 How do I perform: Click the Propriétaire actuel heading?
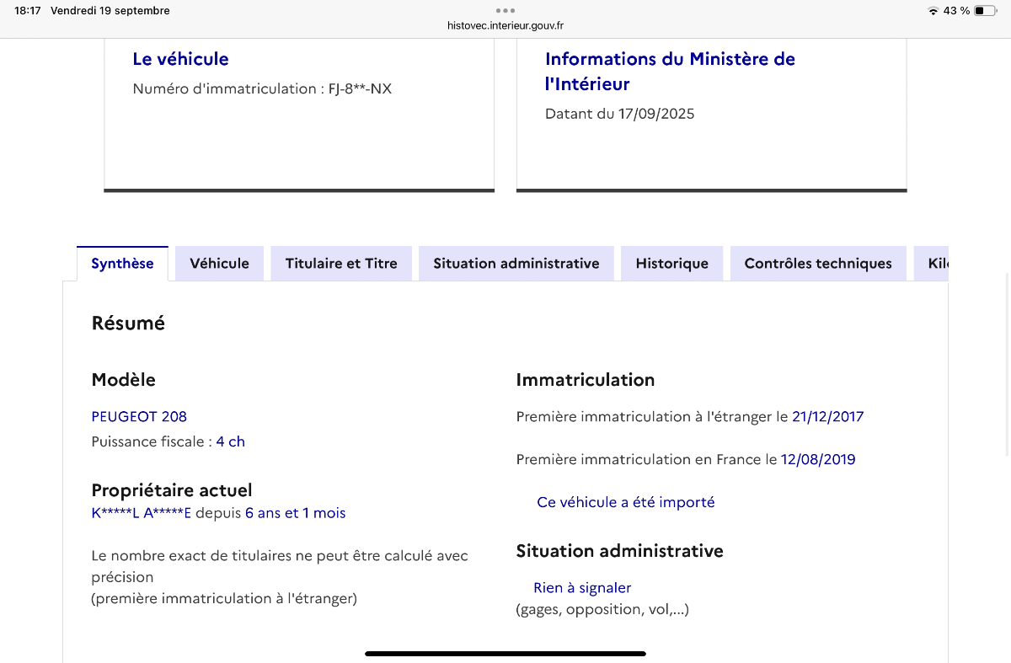(172, 490)
